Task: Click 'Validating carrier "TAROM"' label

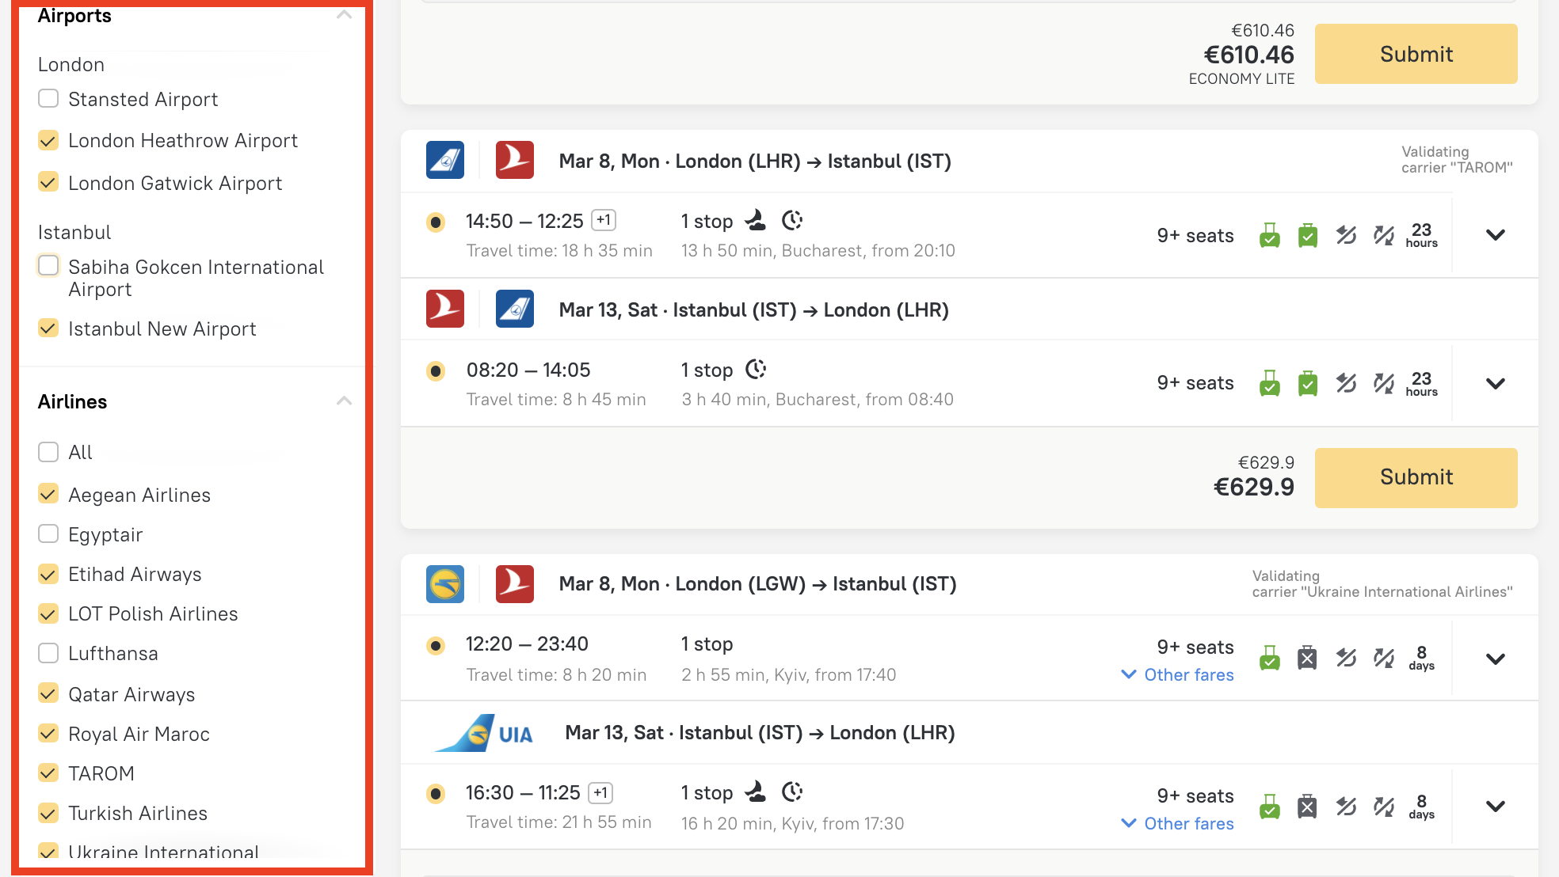Action: [x=1457, y=160]
